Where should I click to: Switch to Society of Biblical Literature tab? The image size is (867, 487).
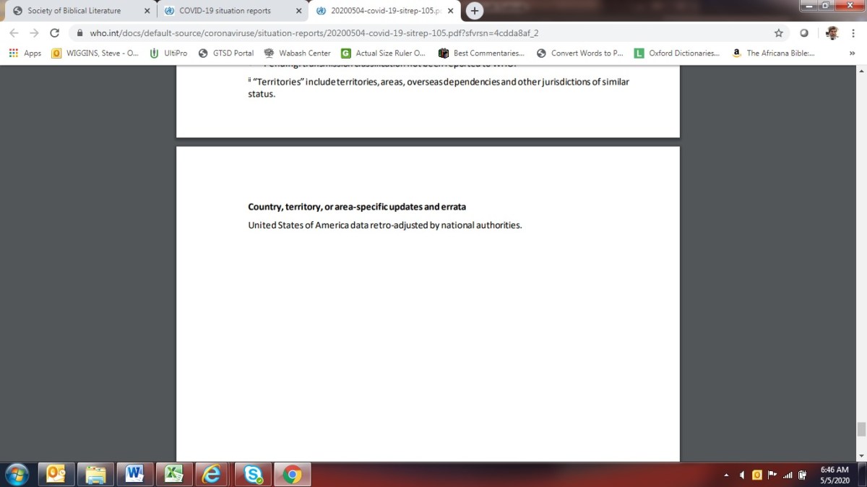(74, 11)
